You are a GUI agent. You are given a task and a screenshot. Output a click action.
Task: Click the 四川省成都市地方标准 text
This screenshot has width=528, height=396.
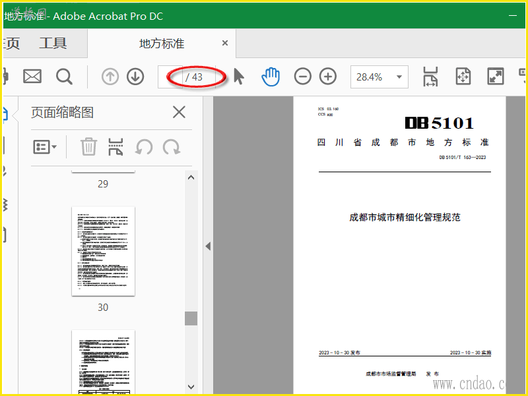click(x=403, y=143)
